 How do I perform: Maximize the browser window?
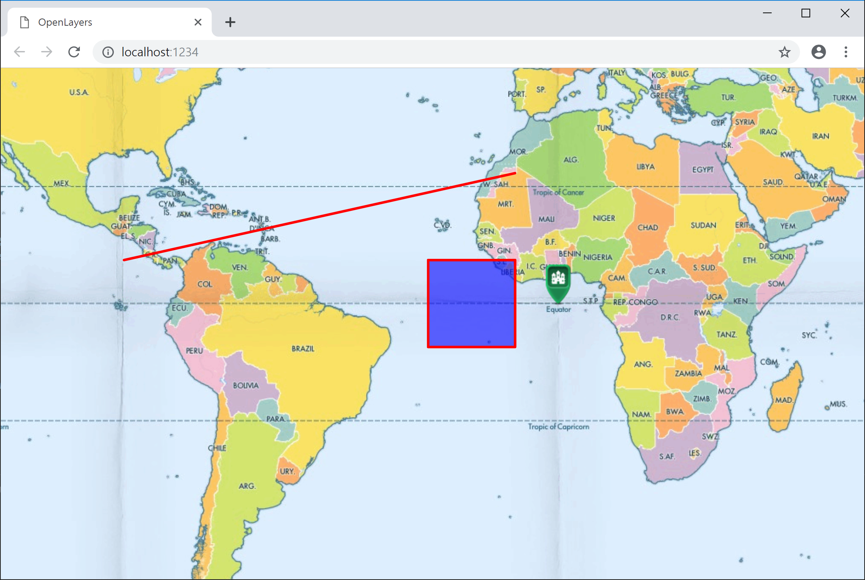[x=806, y=13]
